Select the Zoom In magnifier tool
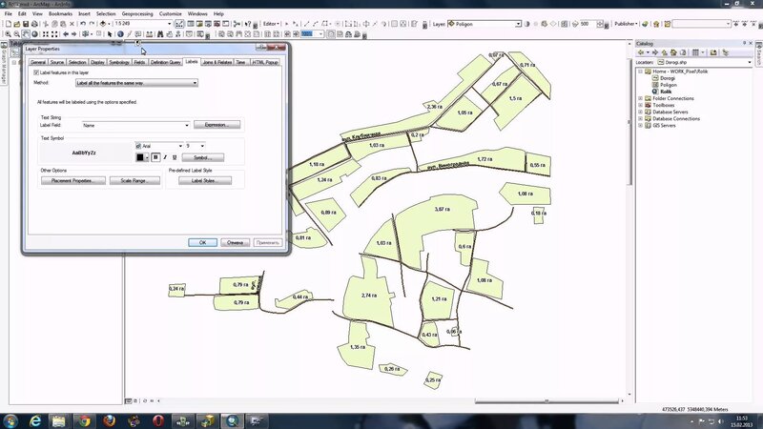This screenshot has width=763, height=429. point(9,34)
